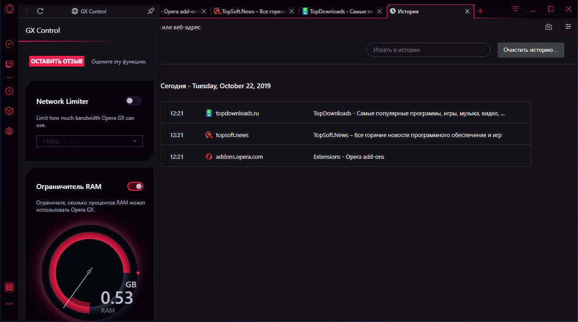Open the Opera menu logo
The image size is (578, 322).
9,9
